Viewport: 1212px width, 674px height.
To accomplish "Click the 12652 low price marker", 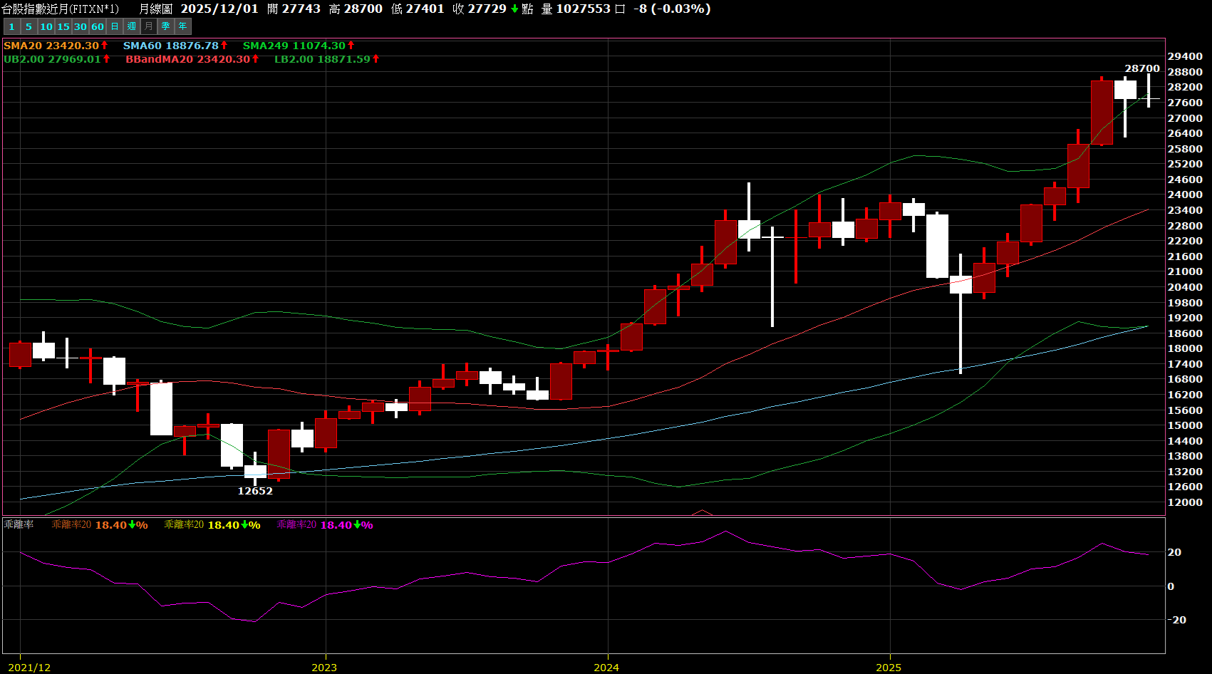I will click(x=255, y=491).
